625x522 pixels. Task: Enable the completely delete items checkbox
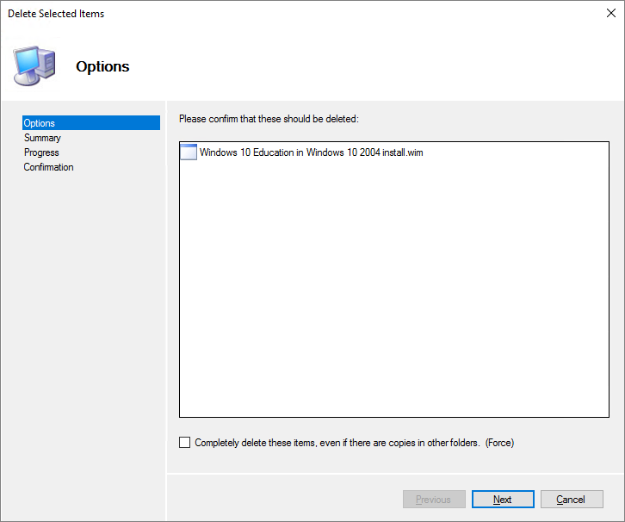click(x=184, y=443)
